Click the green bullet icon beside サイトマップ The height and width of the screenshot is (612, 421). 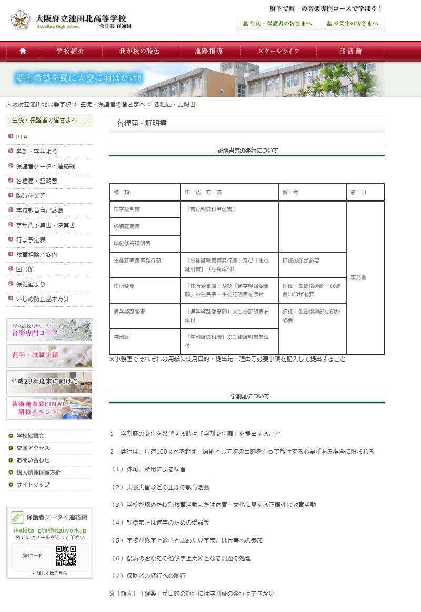coord(11,484)
